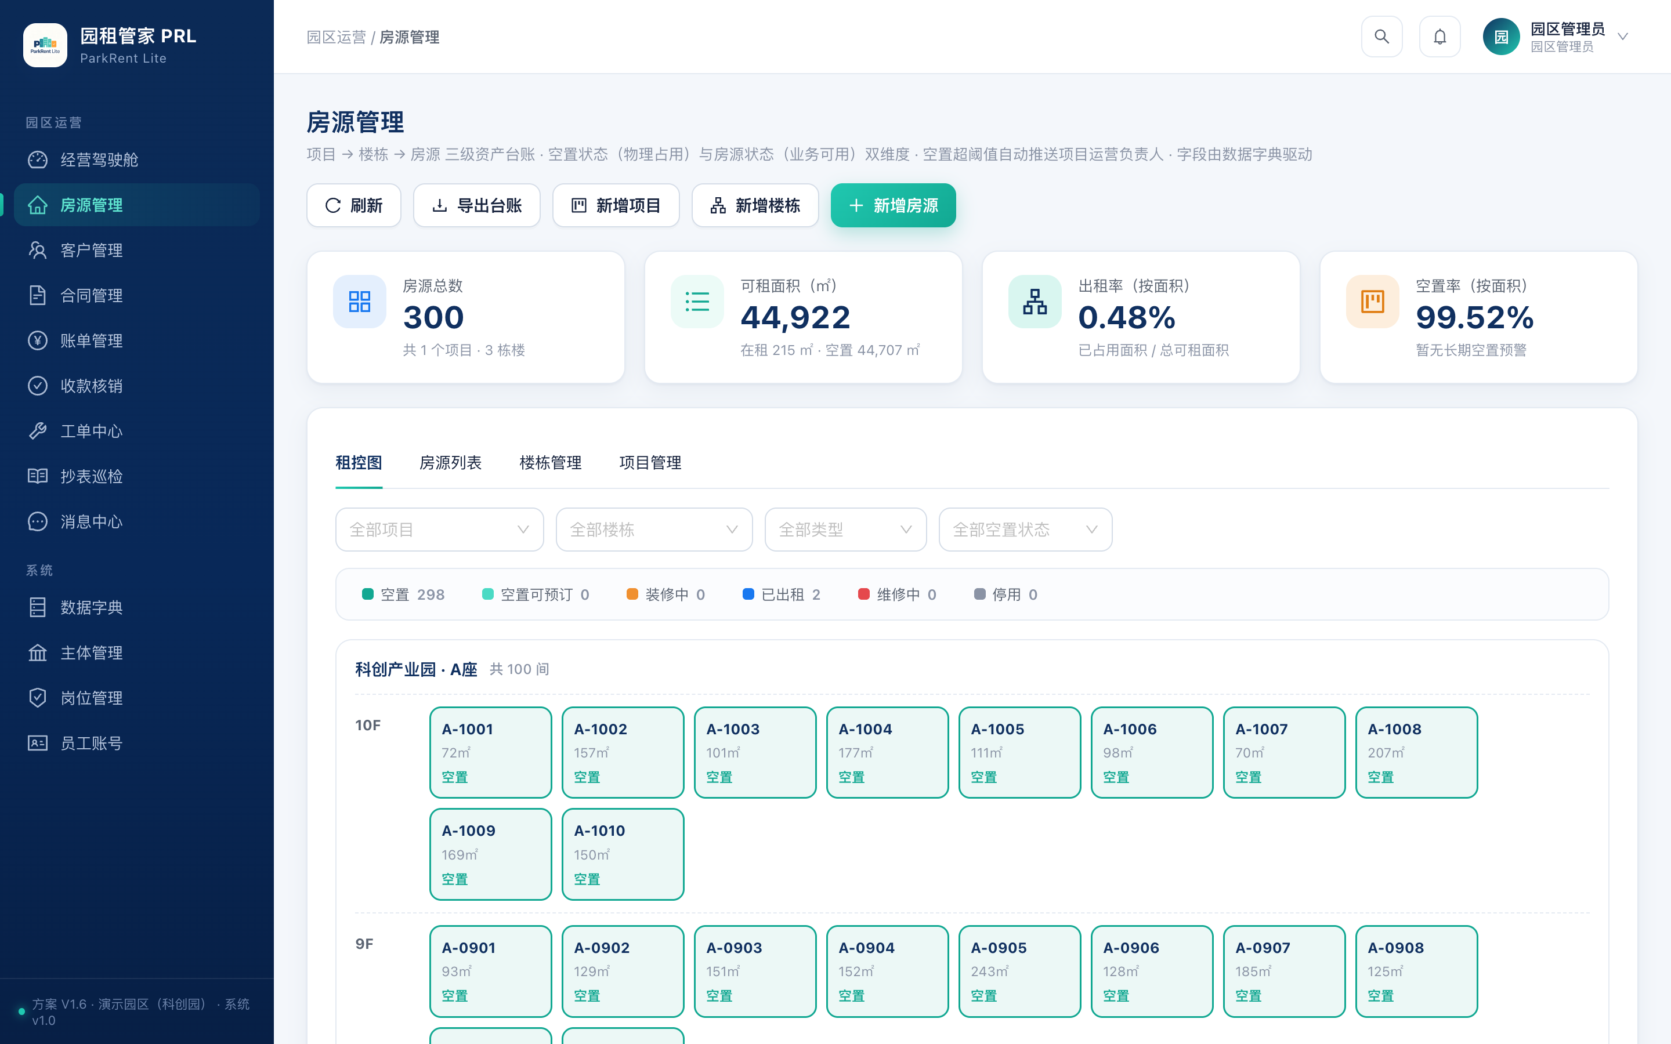The height and width of the screenshot is (1044, 1671).
Task: Open 消息中心 in sidebar
Action: [x=137, y=521]
